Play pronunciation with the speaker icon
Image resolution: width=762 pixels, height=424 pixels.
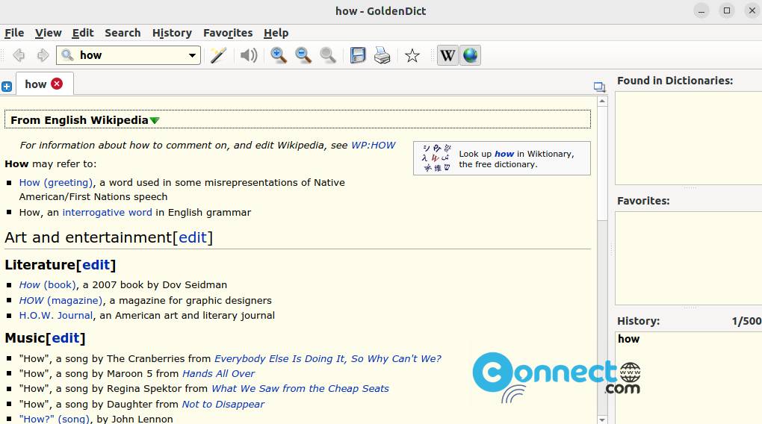click(249, 55)
